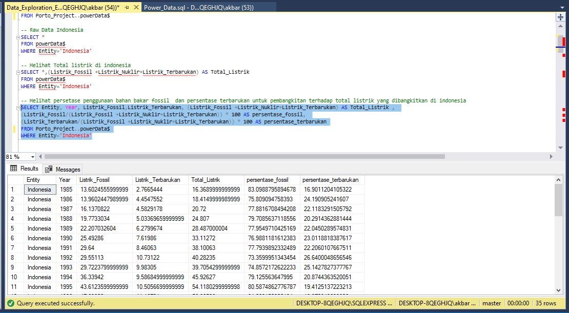Viewport: 569px width, 313px height.
Task: Click the Messages tab icon
Action: click(49, 170)
